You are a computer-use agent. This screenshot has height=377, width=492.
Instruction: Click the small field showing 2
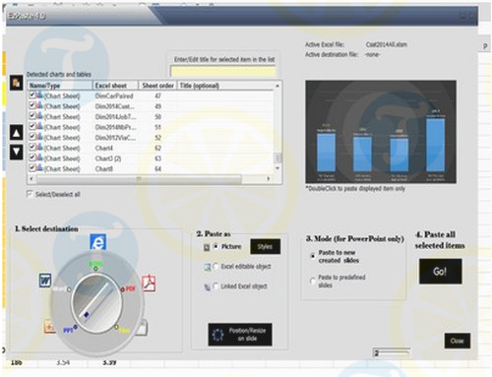[x=392, y=352]
